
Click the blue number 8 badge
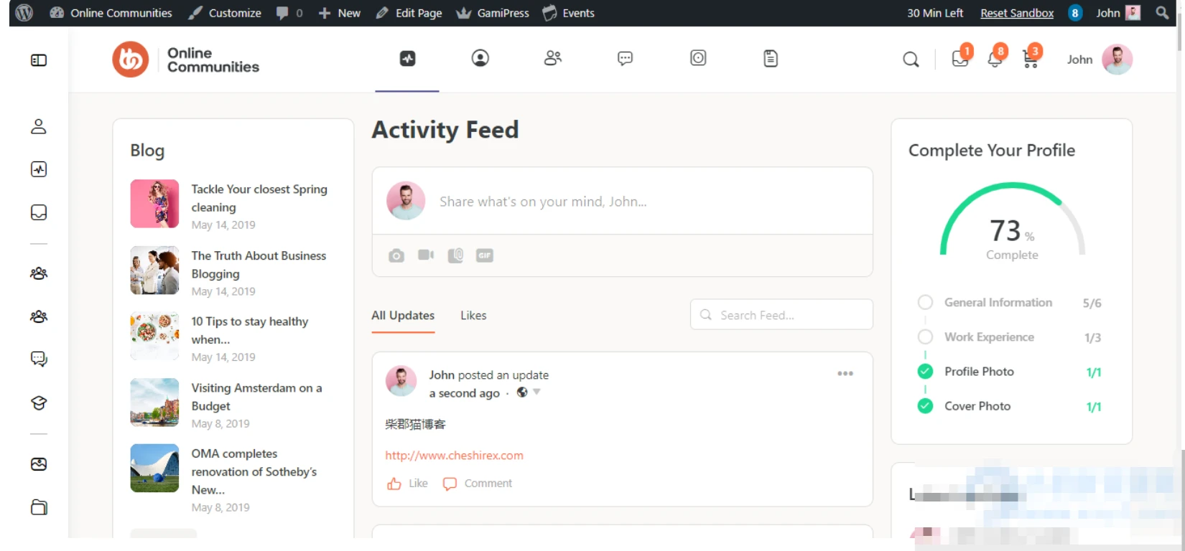pos(1074,13)
